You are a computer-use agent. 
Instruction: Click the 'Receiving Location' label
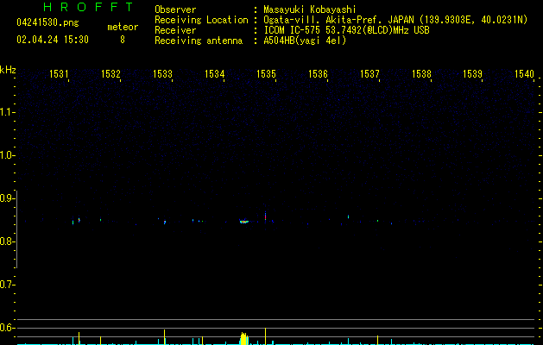pos(201,20)
